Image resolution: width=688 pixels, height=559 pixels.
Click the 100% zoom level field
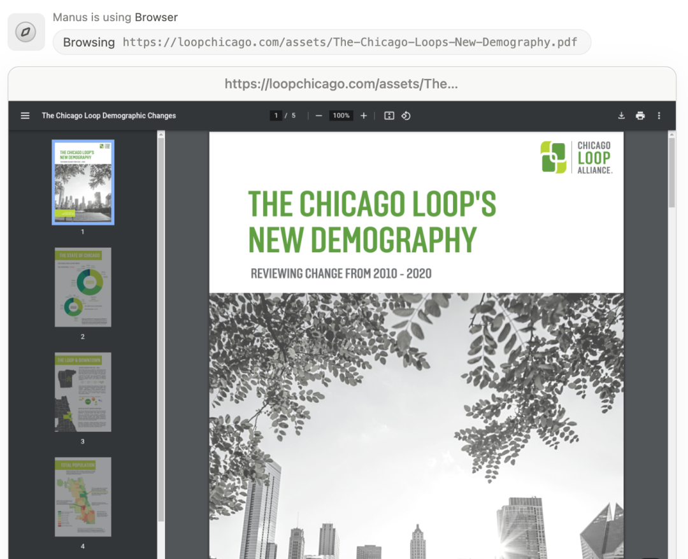(341, 116)
